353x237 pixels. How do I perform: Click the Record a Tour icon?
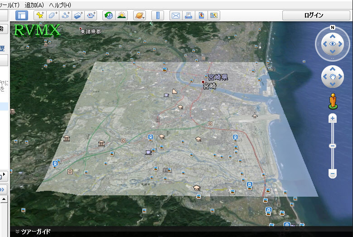(91, 15)
